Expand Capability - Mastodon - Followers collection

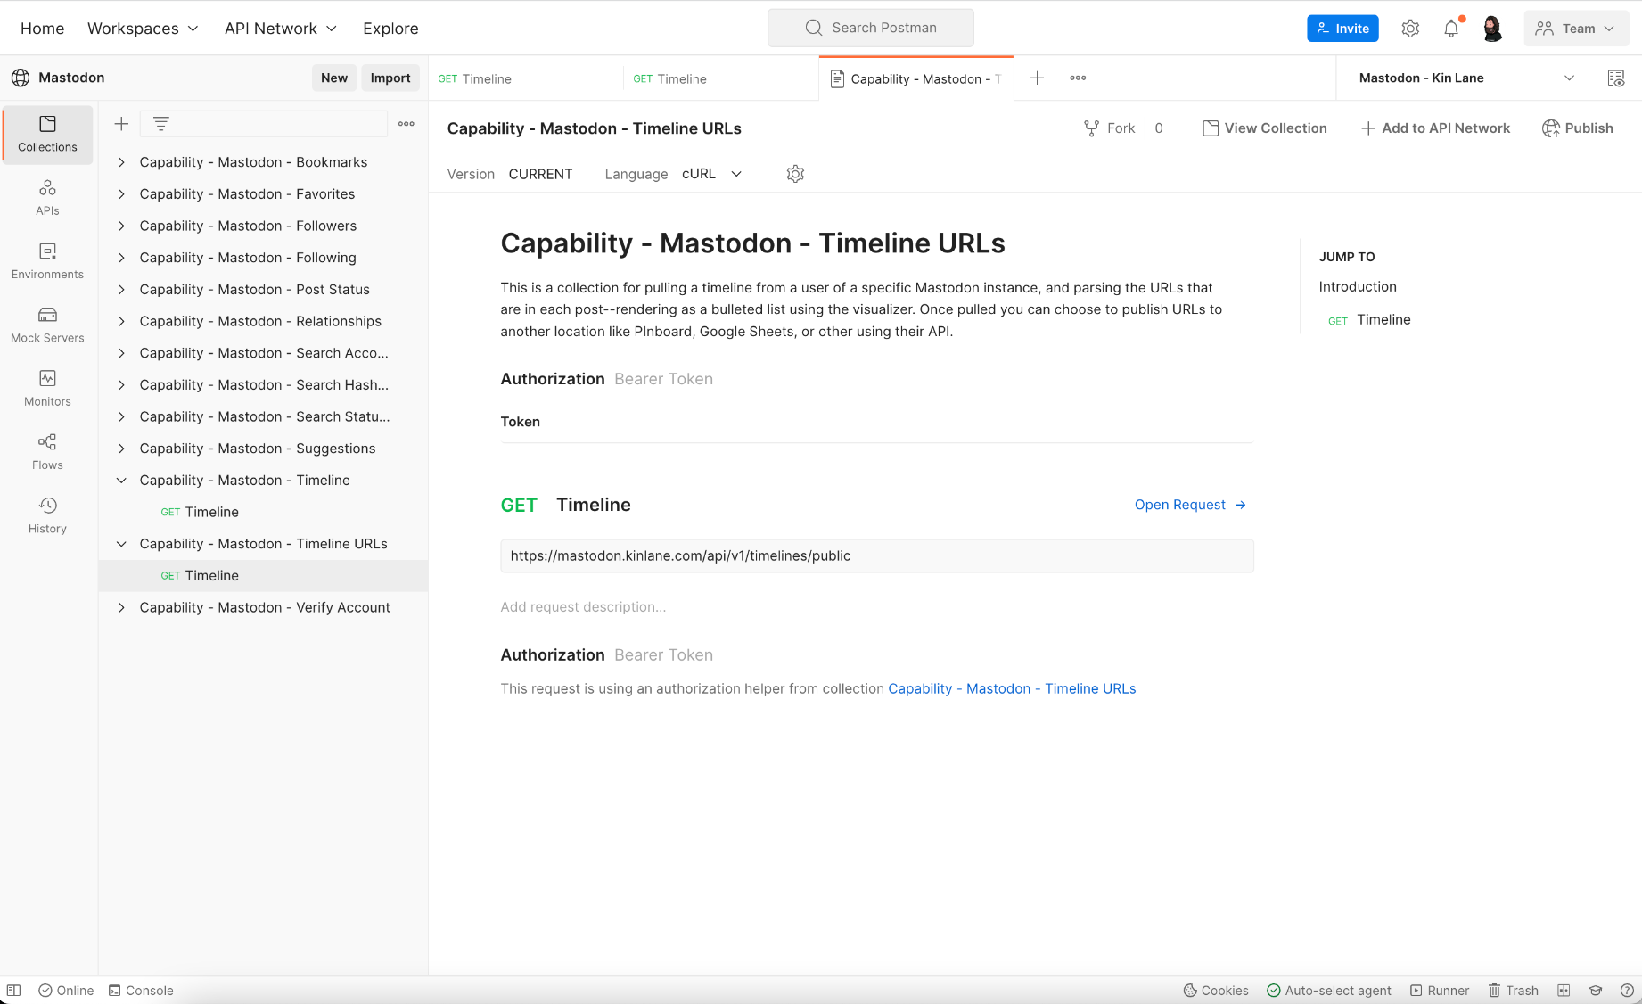pos(121,226)
